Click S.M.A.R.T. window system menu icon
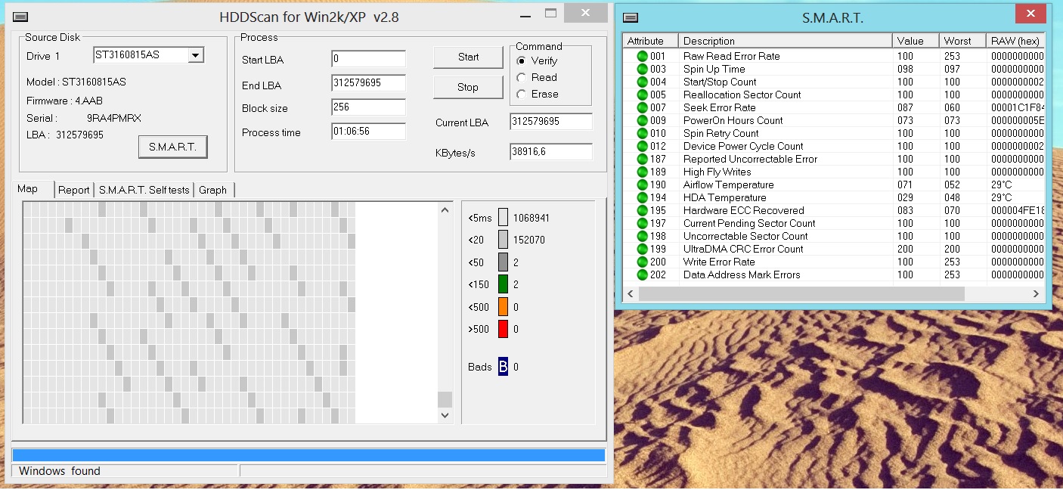1063x490 pixels. pos(630,18)
